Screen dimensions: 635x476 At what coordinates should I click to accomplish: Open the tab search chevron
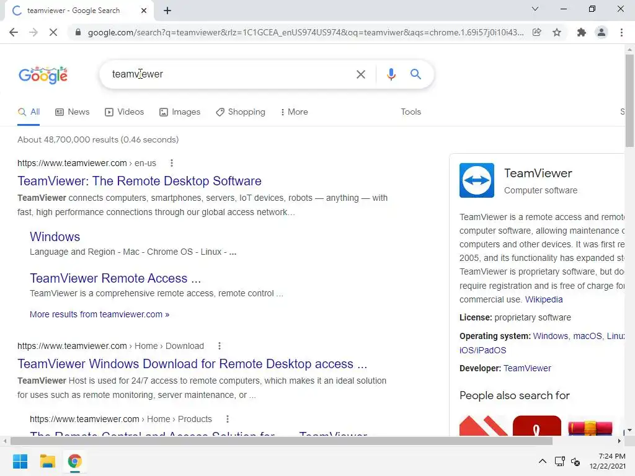[x=535, y=9]
